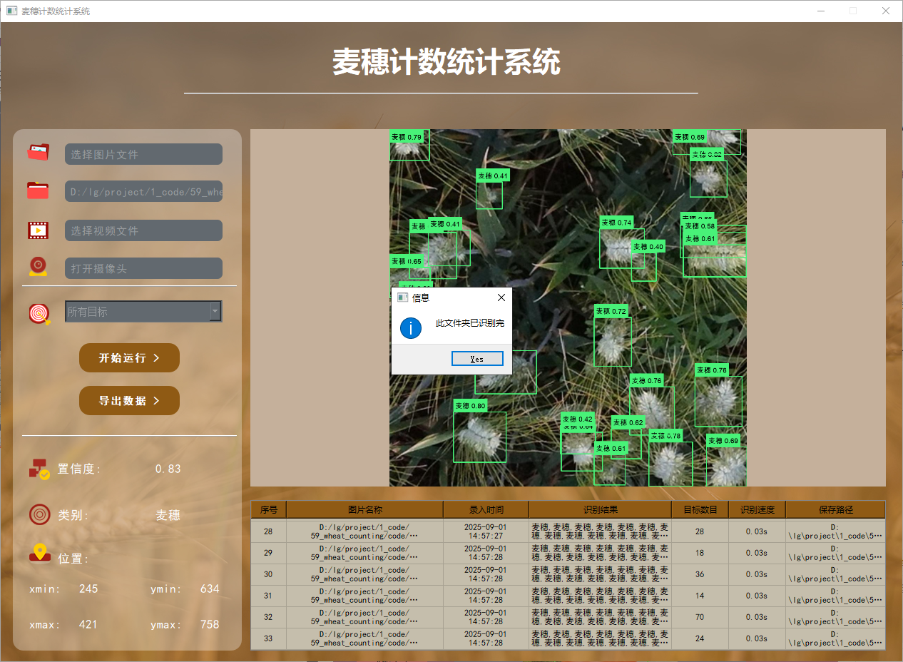Click the 识别速度 column header
The image size is (903, 662).
(757, 509)
